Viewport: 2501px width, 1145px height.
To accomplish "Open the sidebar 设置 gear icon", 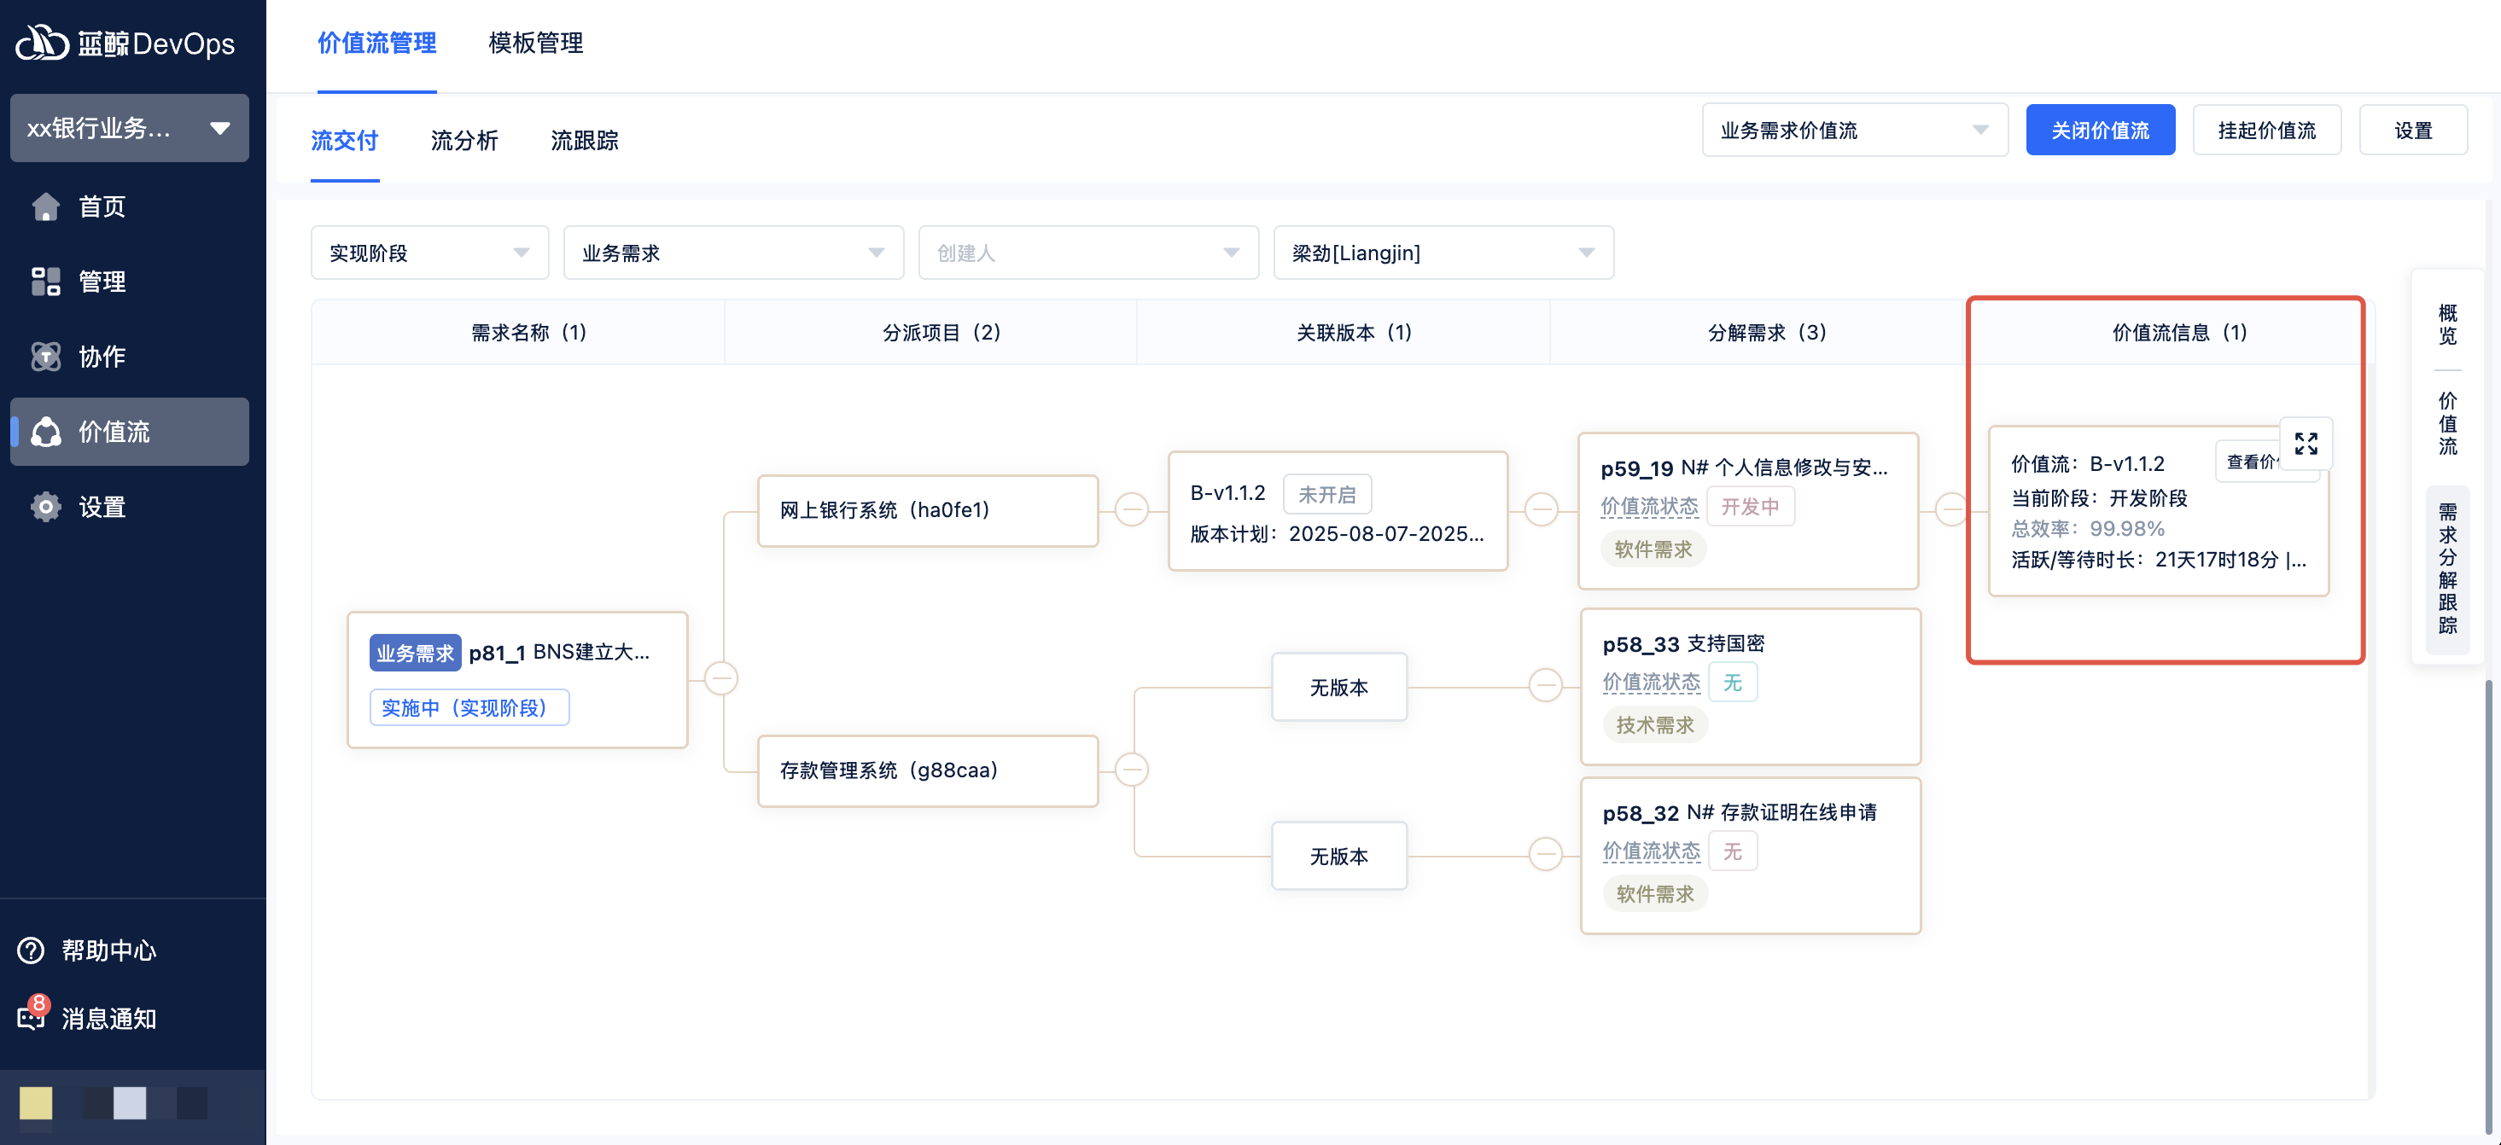I will [45, 507].
